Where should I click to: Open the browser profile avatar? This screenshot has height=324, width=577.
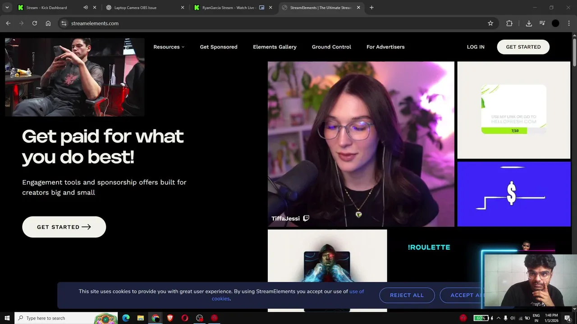pyautogui.click(x=555, y=23)
